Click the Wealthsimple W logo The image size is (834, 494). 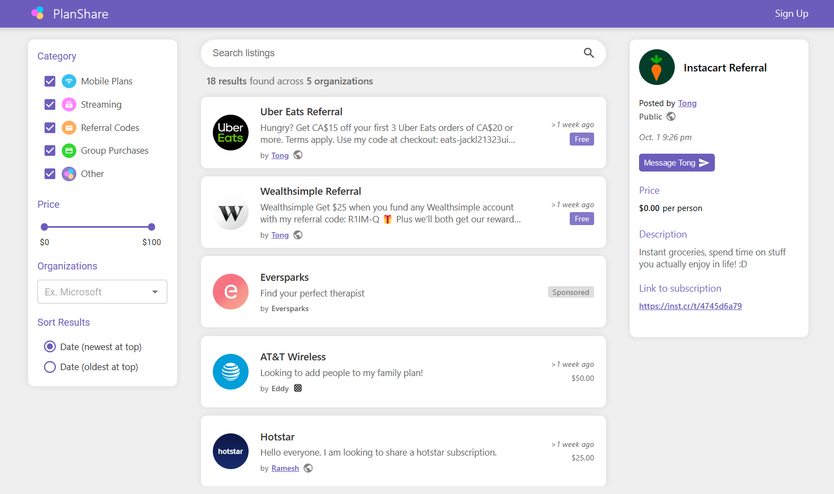coord(231,213)
